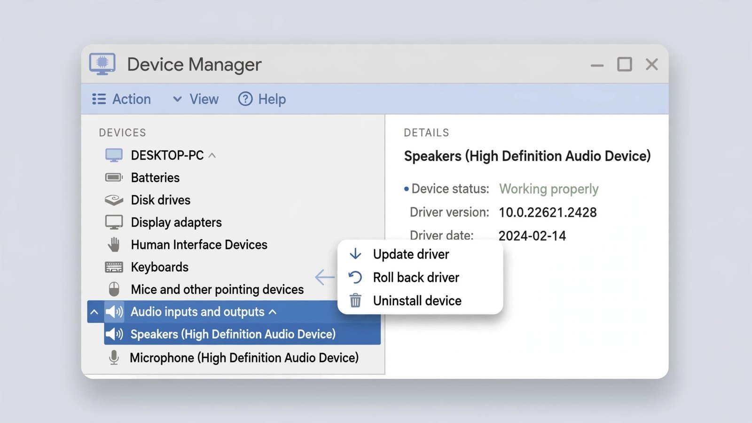Collapse Audio inputs and outputs left chevron

pos(94,312)
